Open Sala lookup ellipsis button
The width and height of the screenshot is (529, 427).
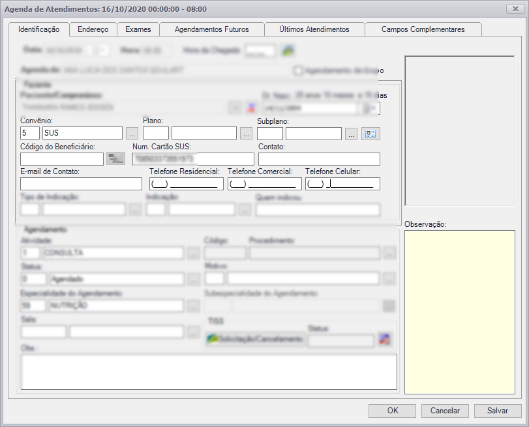193,332
